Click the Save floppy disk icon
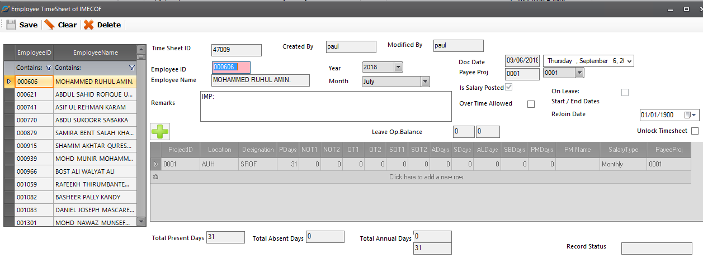Screen dimensions: 703x258 point(11,25)
